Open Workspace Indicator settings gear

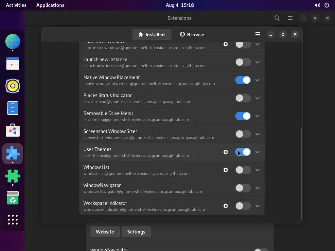point(226,206)
